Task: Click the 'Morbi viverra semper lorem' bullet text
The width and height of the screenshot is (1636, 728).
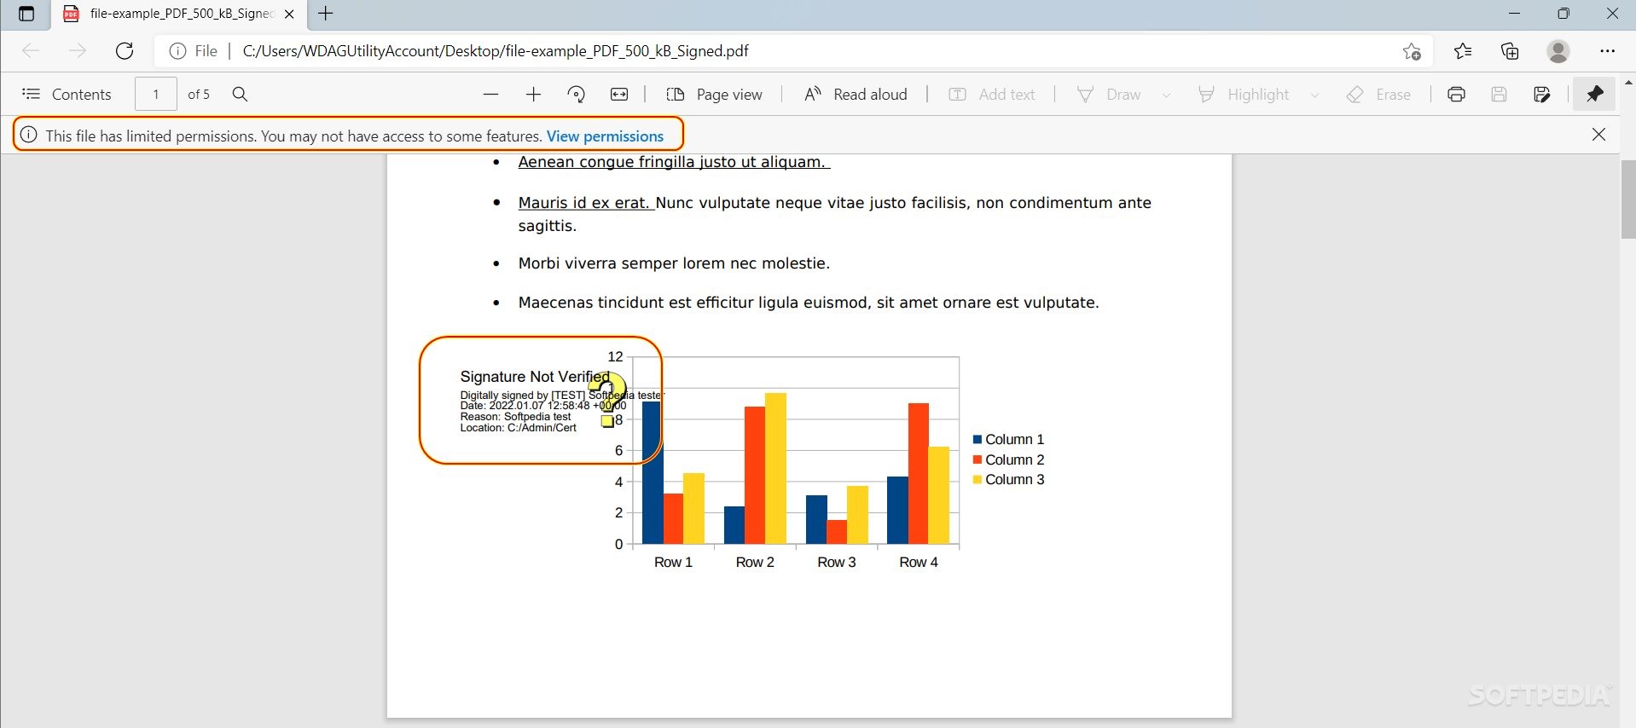Action: coord(674,264)
